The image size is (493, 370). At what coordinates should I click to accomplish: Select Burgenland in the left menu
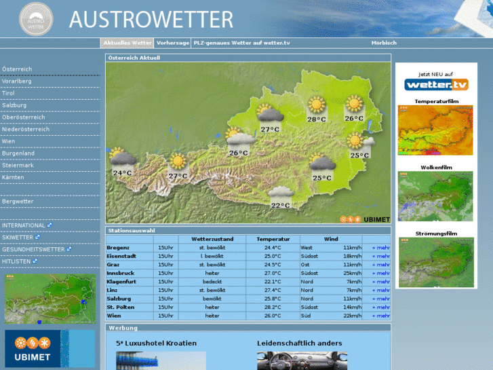pos(18,153)
